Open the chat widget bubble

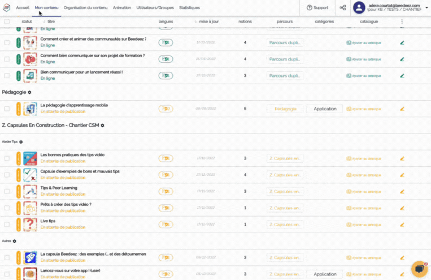(x=419, y=269)
